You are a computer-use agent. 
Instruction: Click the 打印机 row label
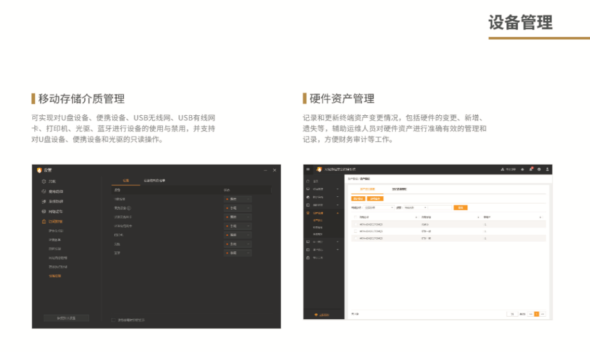point(119,235)
